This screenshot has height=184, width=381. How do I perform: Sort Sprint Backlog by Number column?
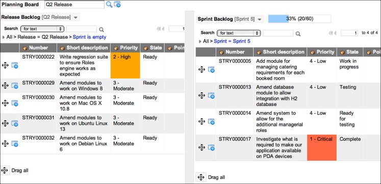[x=235, y=52]
